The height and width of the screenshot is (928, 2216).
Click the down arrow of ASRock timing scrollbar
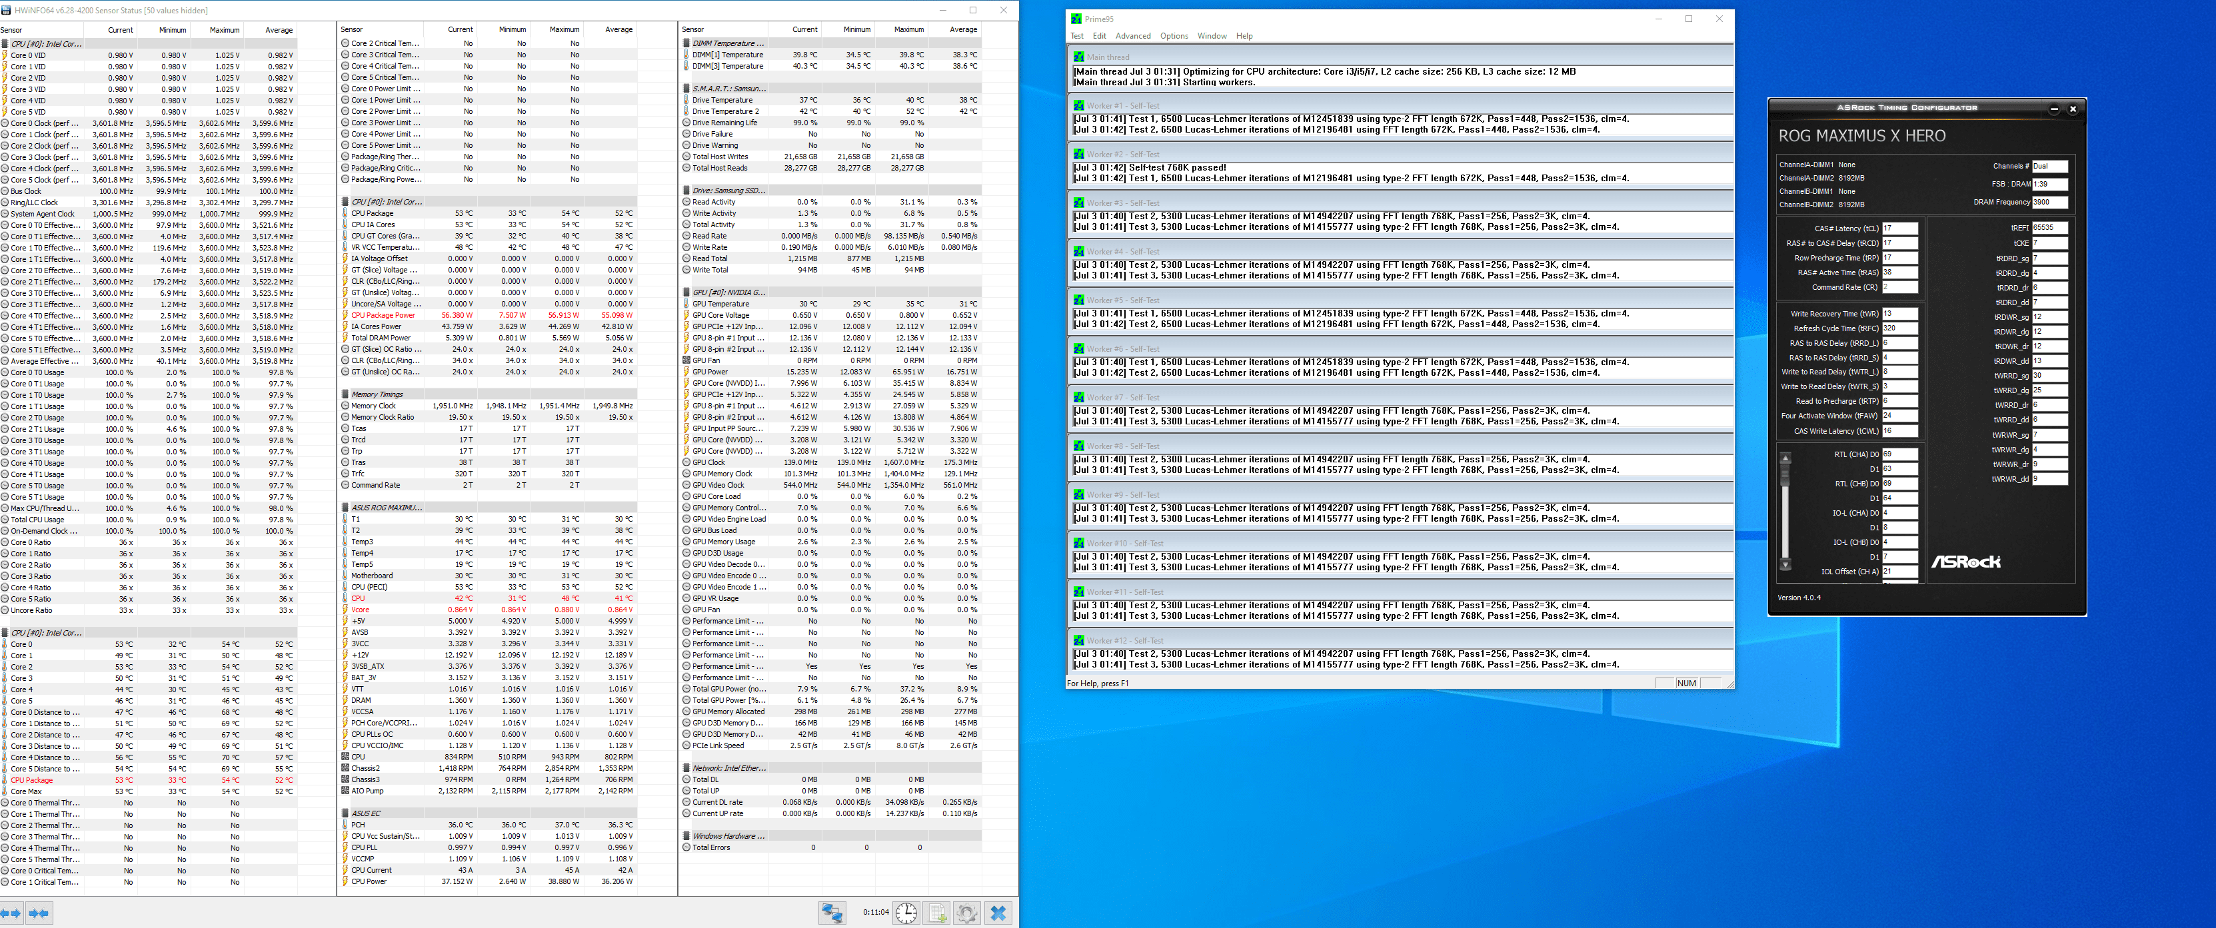point(1785,564)
